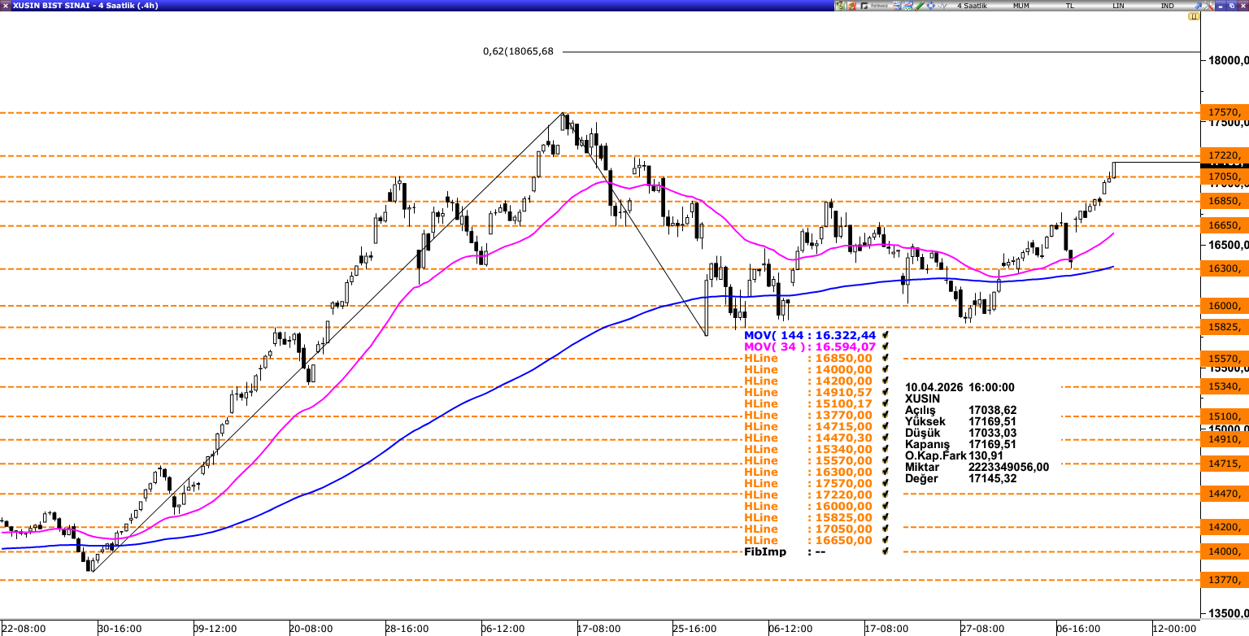
Task: Open the TL currency dropdown
Action: tap(1070, 6)
